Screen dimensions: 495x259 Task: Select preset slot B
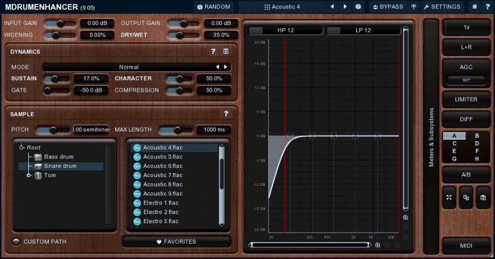(x=476, y=136)
